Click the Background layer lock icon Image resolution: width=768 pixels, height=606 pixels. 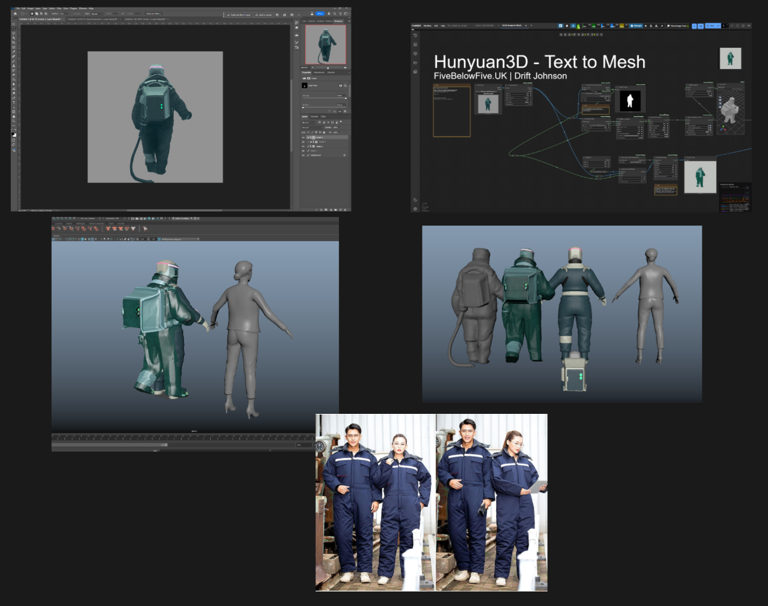coord(344,155)
